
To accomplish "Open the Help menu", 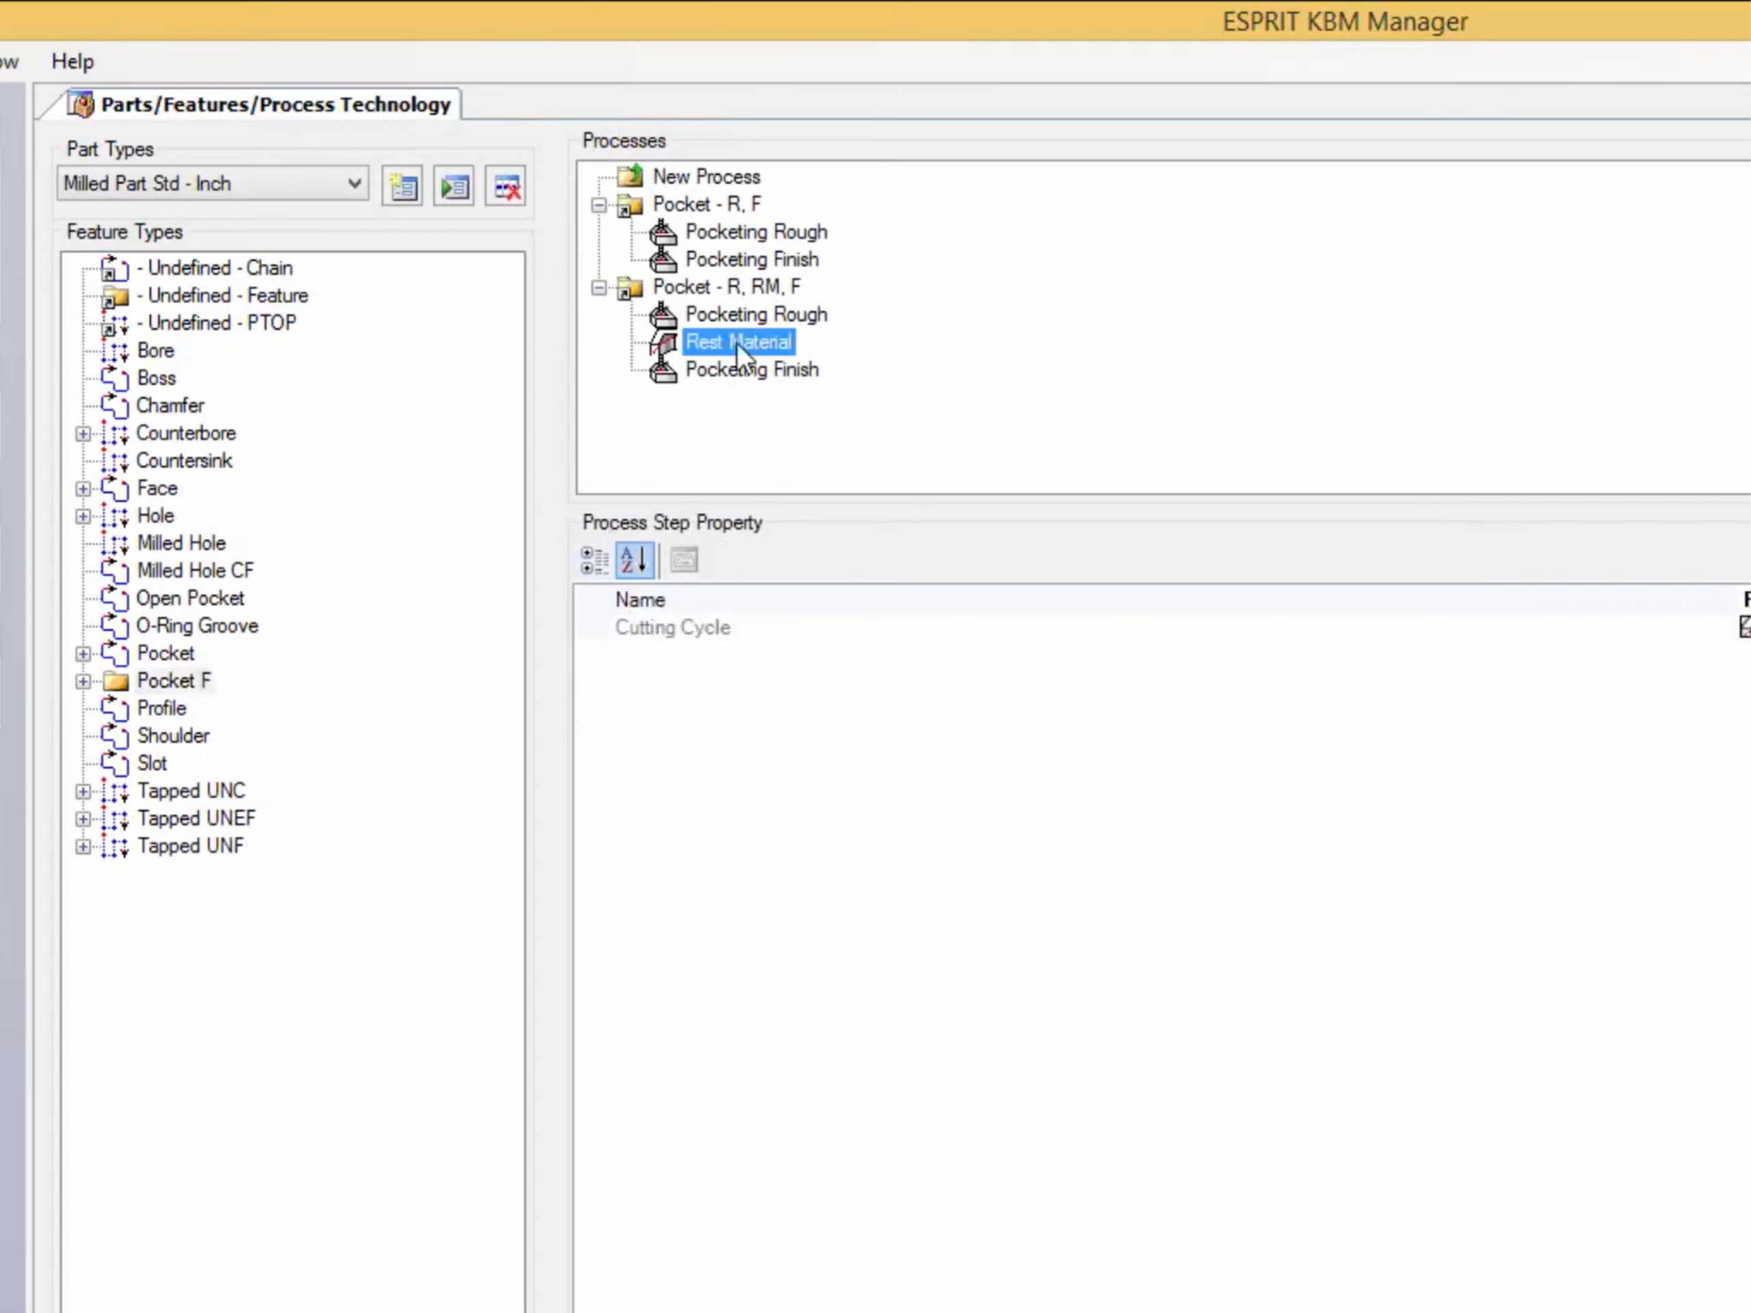I will click(x=71, y=61).
